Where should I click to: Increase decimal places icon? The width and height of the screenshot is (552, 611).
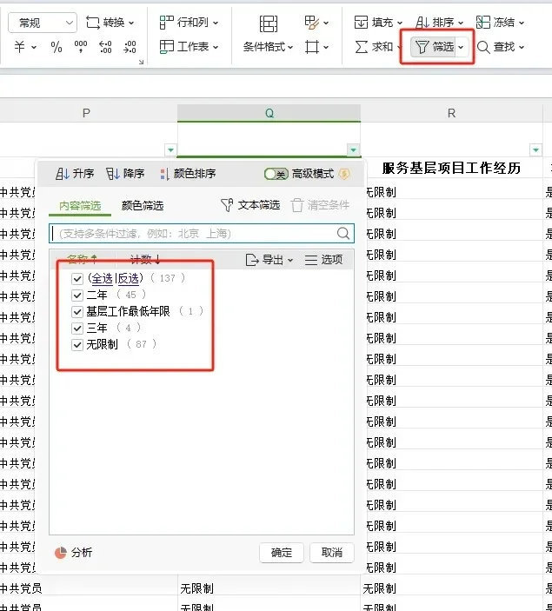[x=105, y=47]
